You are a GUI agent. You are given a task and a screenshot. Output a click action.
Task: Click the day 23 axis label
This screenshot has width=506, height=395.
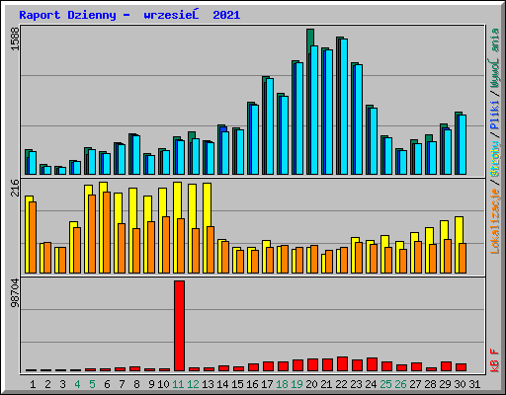(356, 384)
